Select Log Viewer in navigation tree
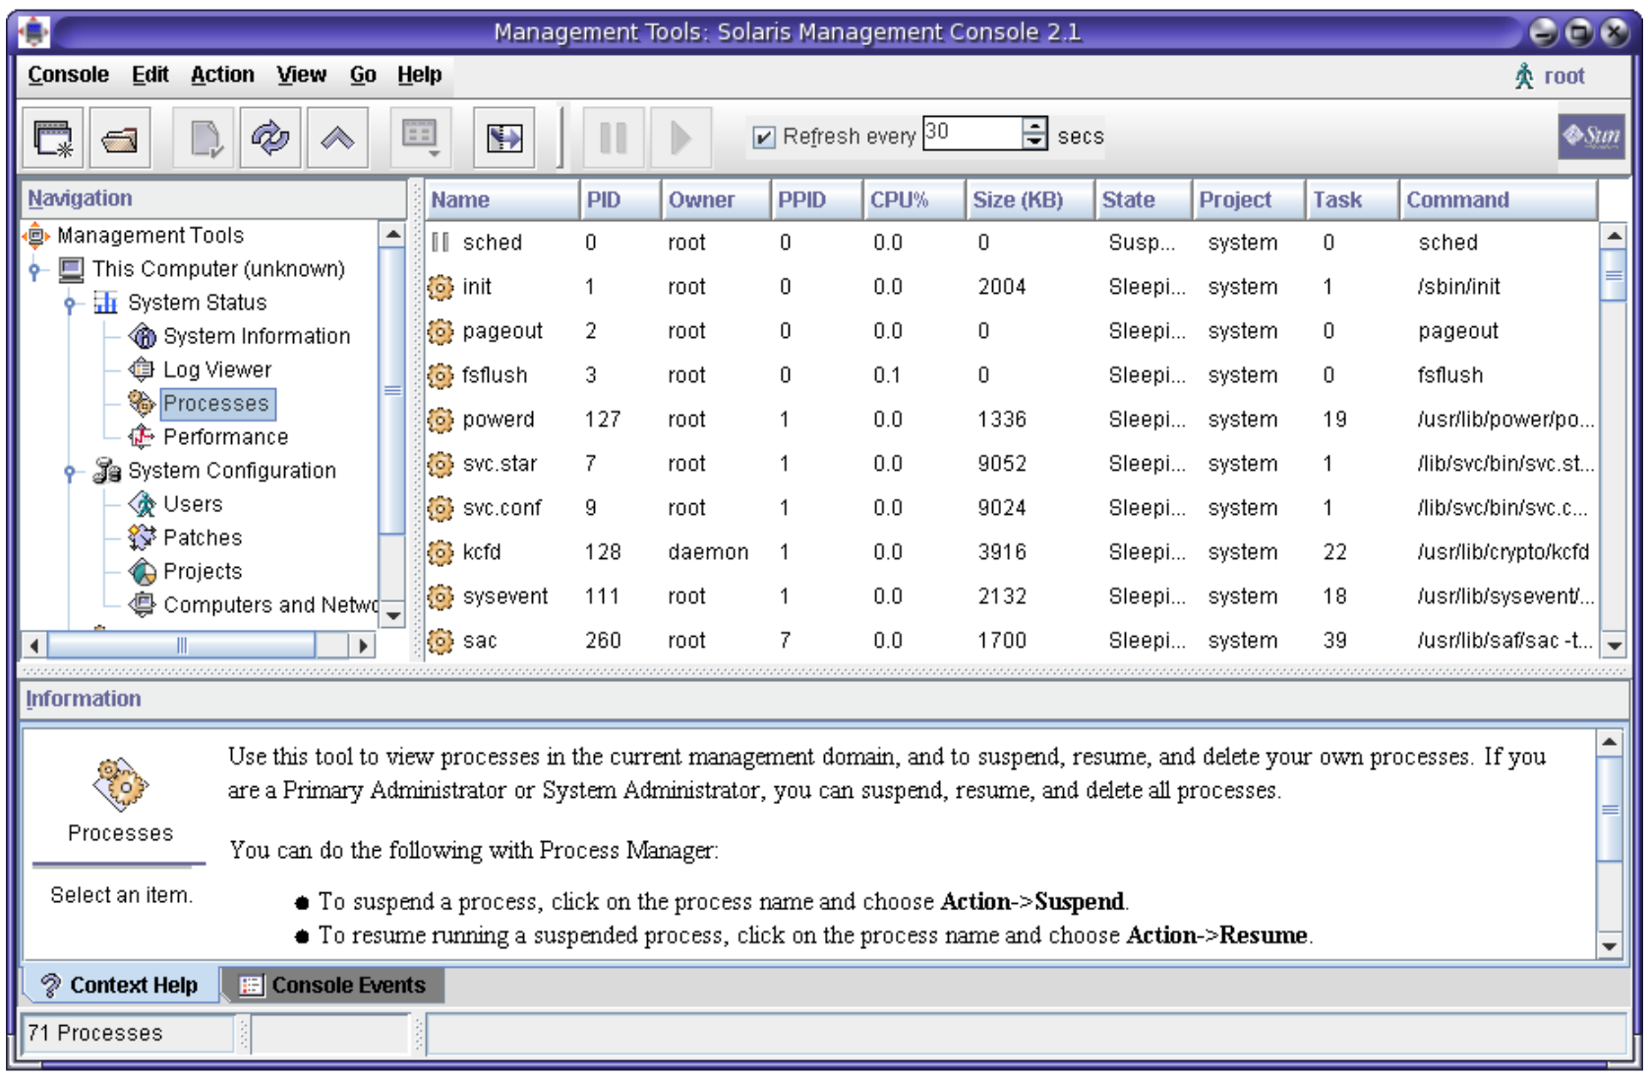Viewport: 1650px width, 1077px height. coord(216,369)
